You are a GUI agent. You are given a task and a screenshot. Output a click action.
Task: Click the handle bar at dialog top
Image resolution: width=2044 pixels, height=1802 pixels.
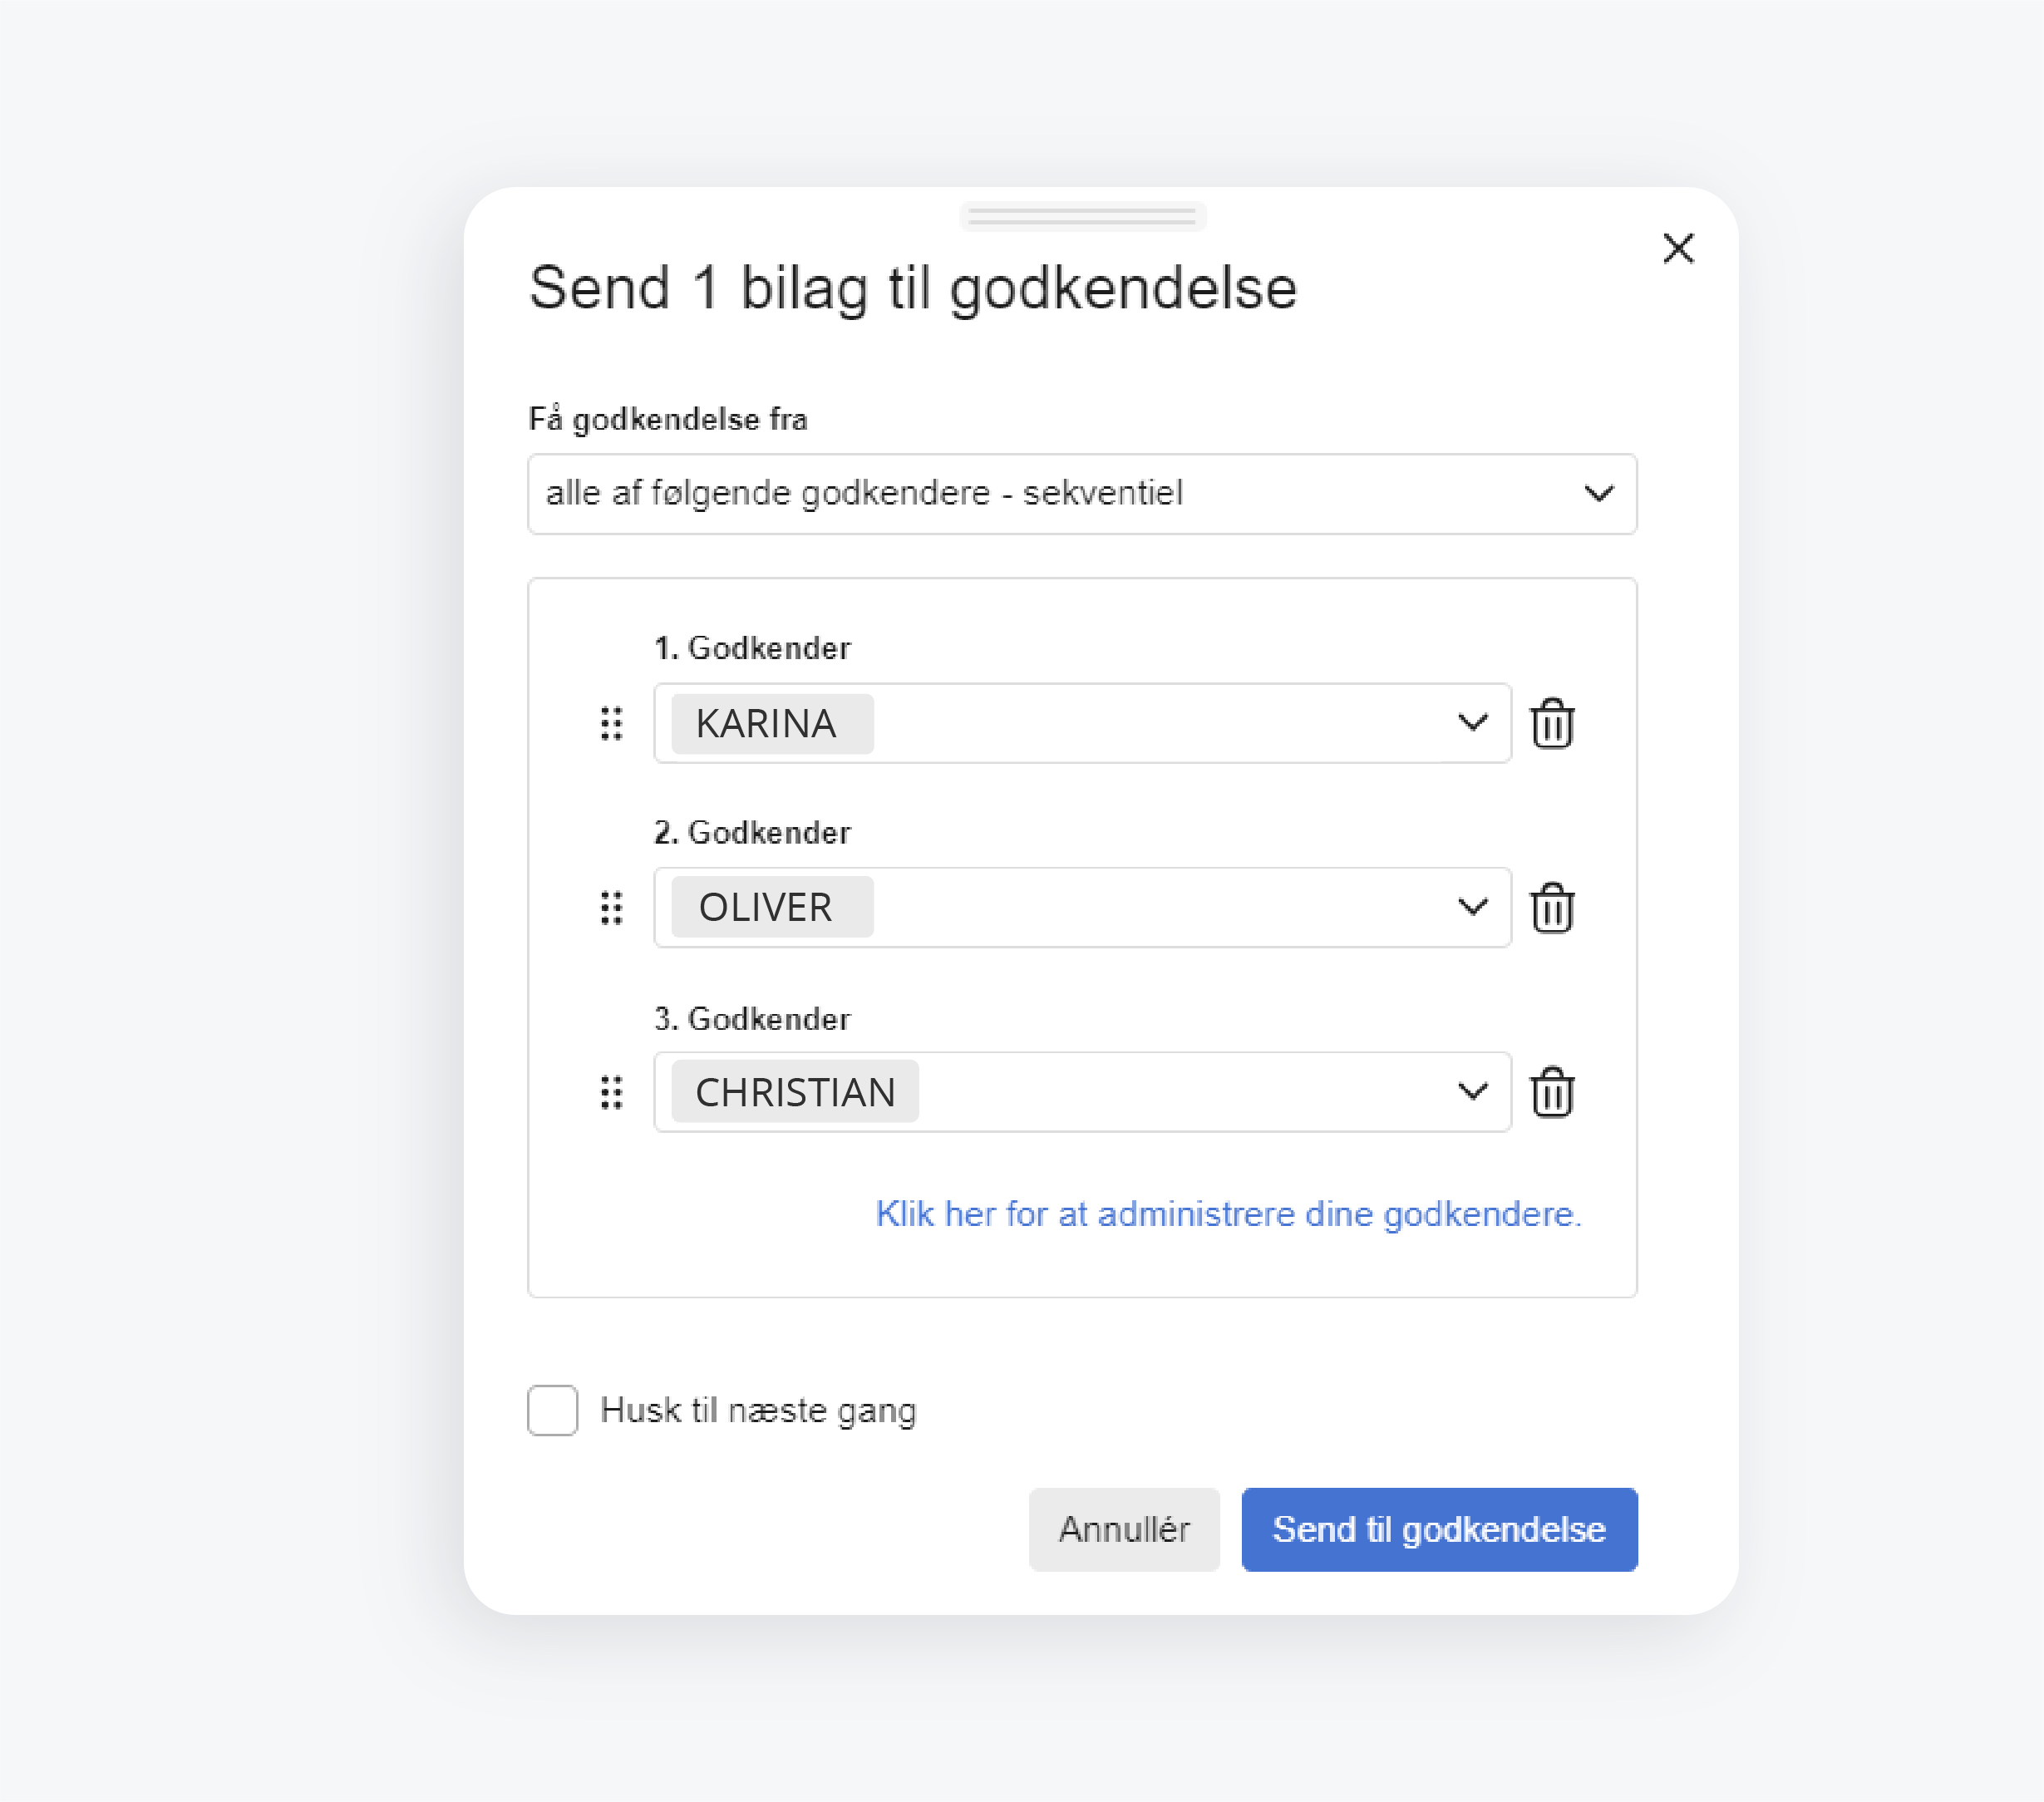coord(1082,217)
